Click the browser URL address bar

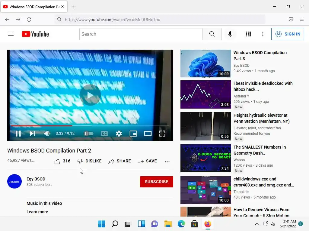(160, 20)
